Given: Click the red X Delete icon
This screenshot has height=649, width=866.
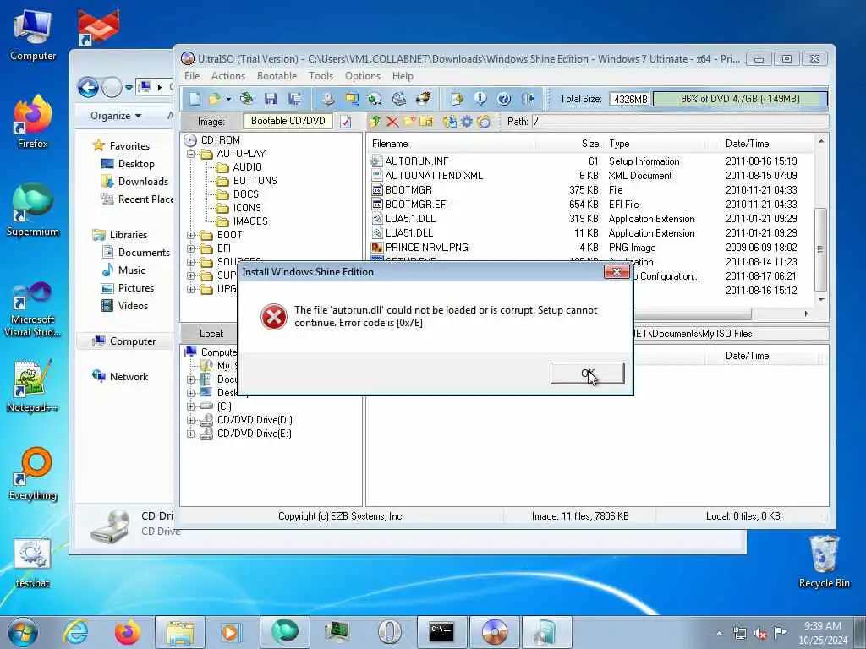Looking at the screenshot, I should pos(392,122).
